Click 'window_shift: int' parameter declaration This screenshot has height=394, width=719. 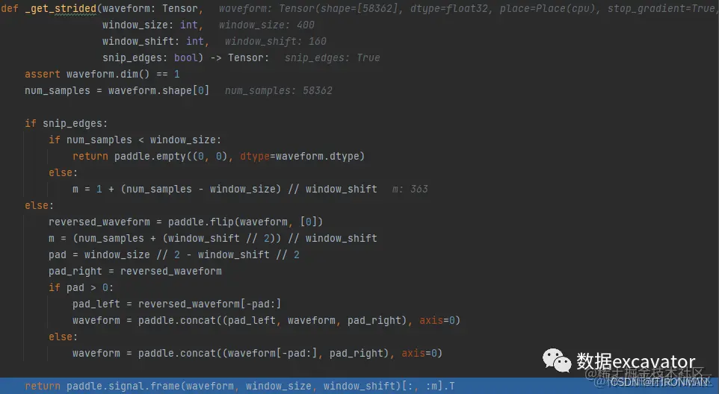tap(152, 42)
